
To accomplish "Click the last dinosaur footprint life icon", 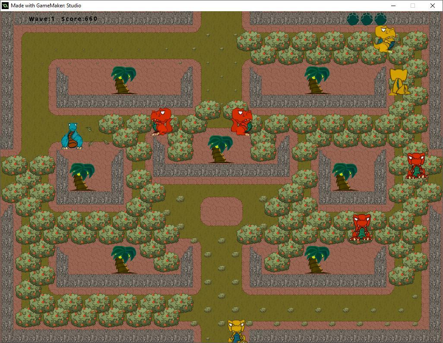I will pyautogui.click(x=380, y=19).
